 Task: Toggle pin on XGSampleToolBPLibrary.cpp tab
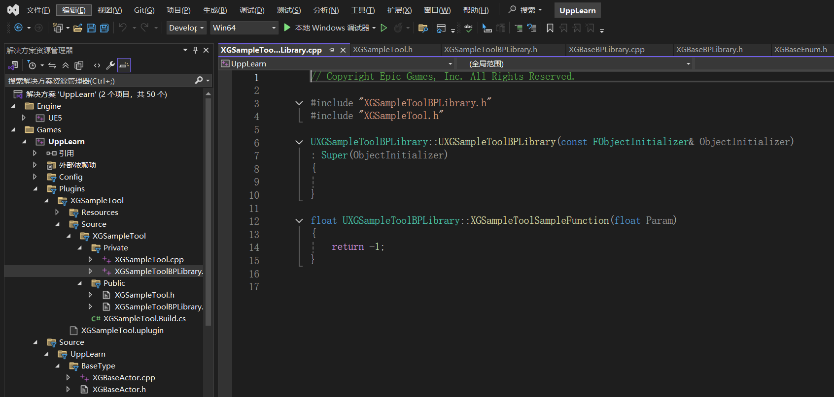click(x=332, y=50)
